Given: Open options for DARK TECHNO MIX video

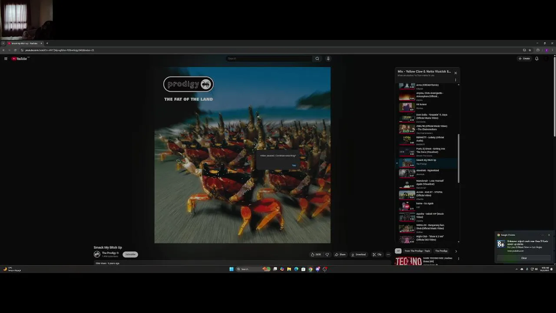Looking at the screenshot, I should tap(458, 259).
